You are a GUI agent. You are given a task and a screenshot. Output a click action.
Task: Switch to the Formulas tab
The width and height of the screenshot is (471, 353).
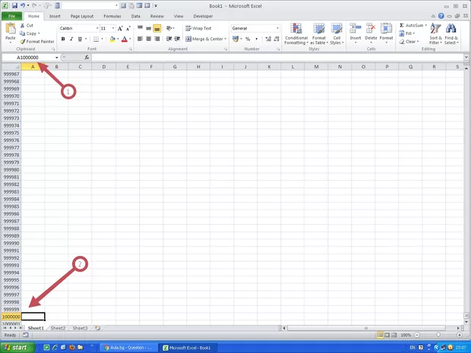point(112,16)
